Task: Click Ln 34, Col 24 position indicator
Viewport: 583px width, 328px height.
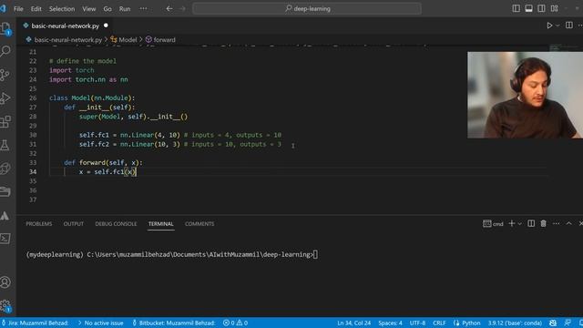Action: pyautogui.click(x=354, y=323)
